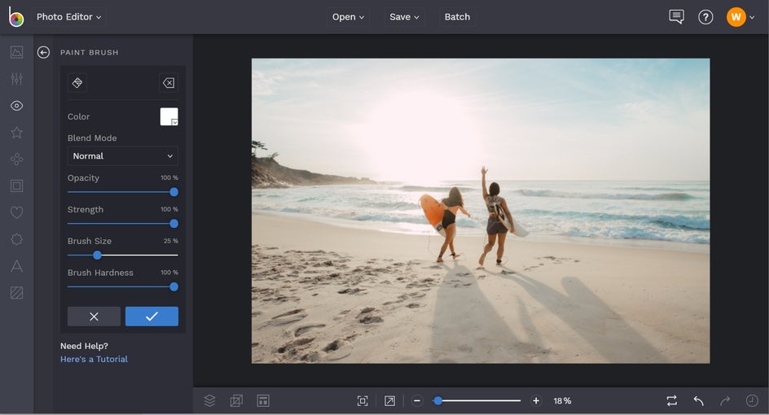Open the Here's a Tutorial link
This screenshot has height=415, width=769.
click(94, 359)
